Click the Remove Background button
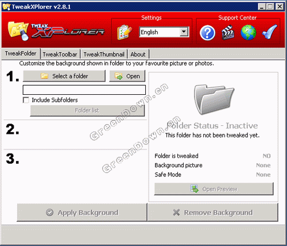Image resolution: width=287 pixels, height=246 pixels. pyautogui.click(x=213, y=213)
